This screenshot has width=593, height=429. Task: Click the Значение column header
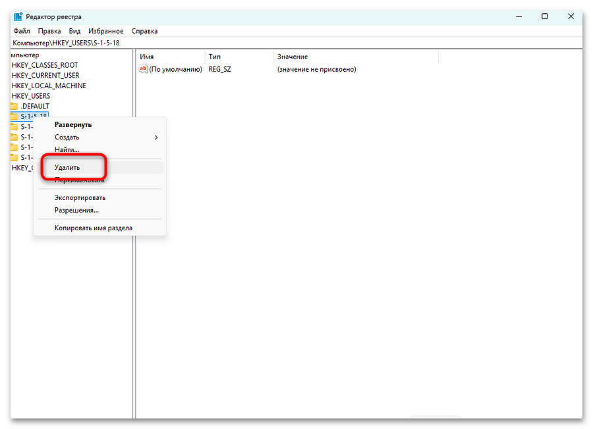click(x=356, y=57)
